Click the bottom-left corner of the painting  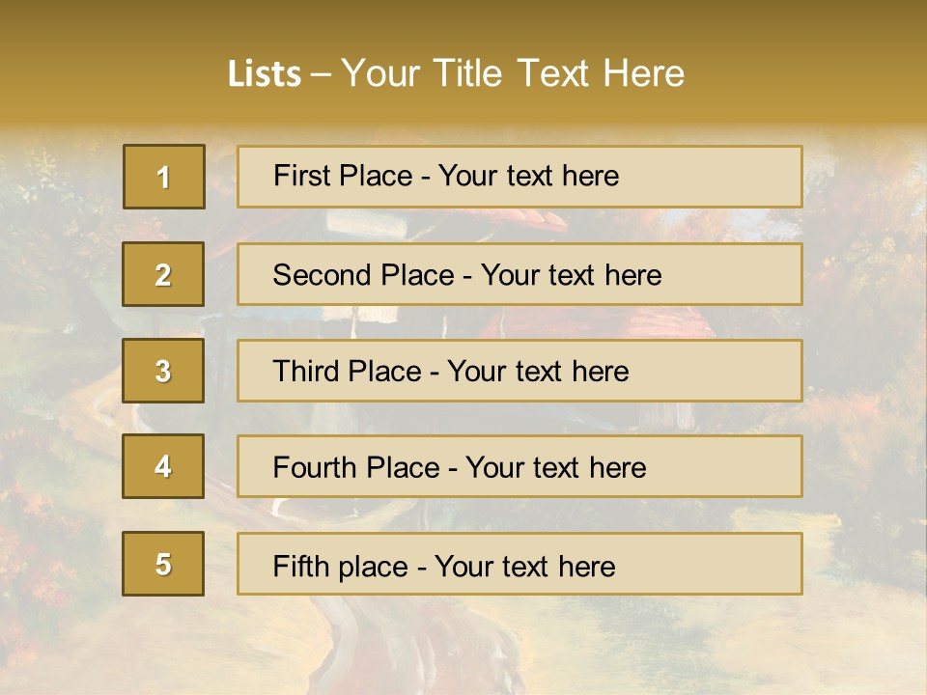(14, 681)
